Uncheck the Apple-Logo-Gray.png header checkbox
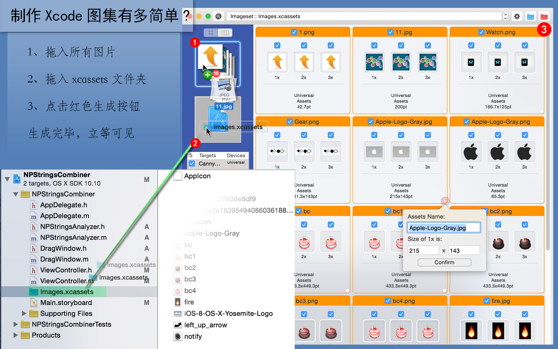The width and height of the screenshot is (558, 349). coord(467,122)
